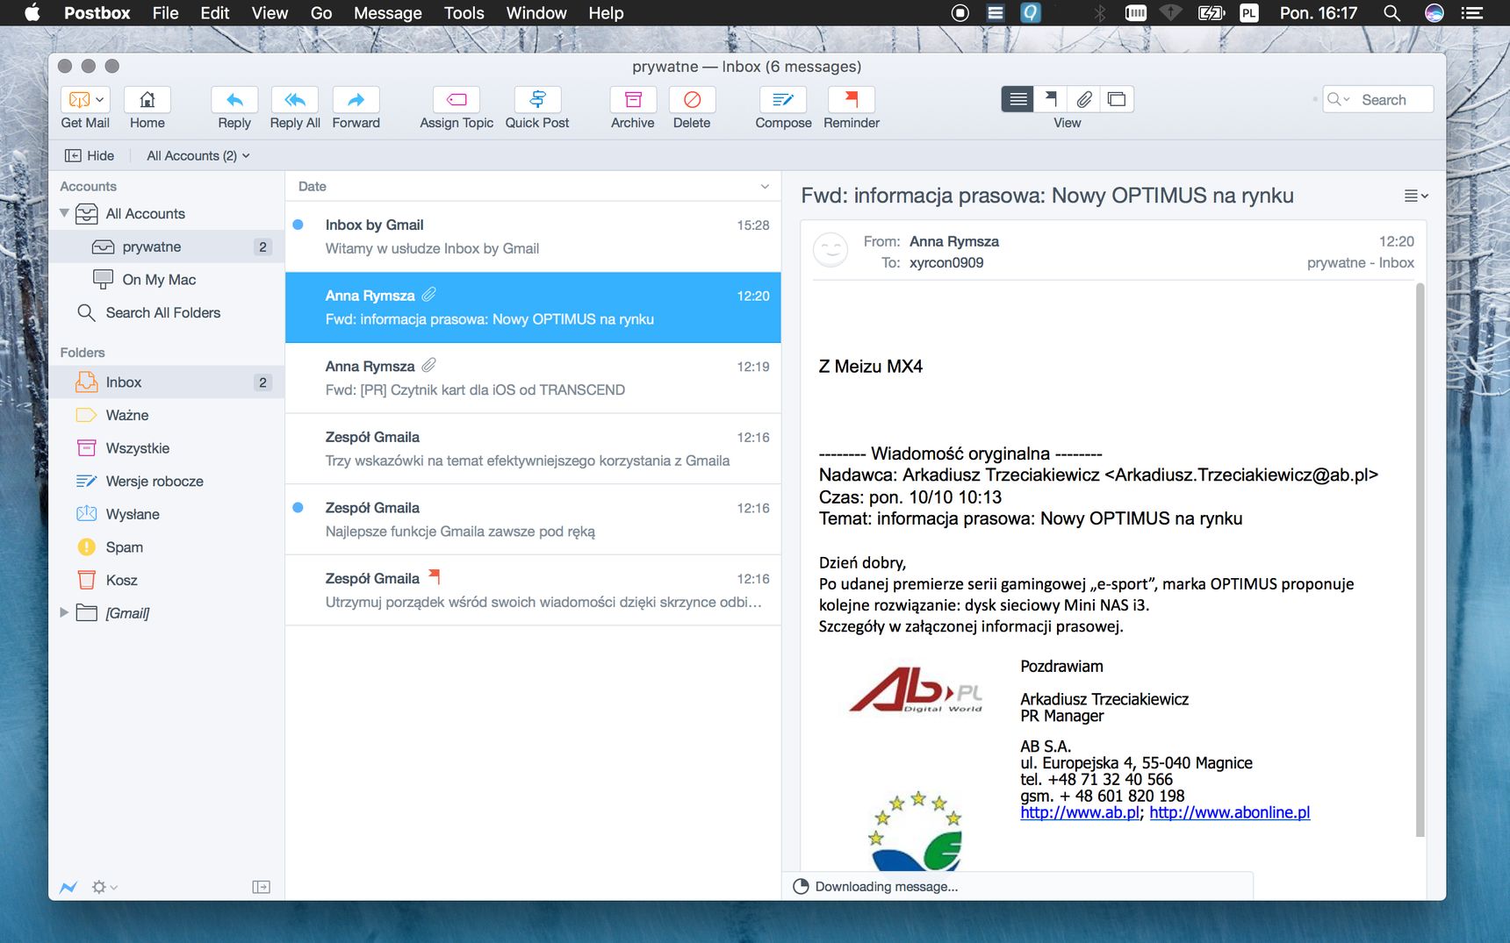Open the Message menu
This screenshot has width=1510, height=943.
pyautogui.click(x=388, y=13)
